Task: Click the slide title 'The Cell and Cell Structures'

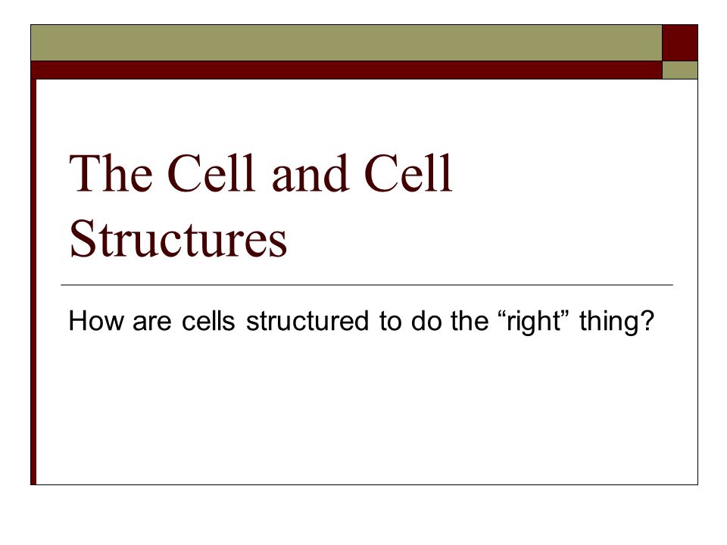Action: [261, 205]
